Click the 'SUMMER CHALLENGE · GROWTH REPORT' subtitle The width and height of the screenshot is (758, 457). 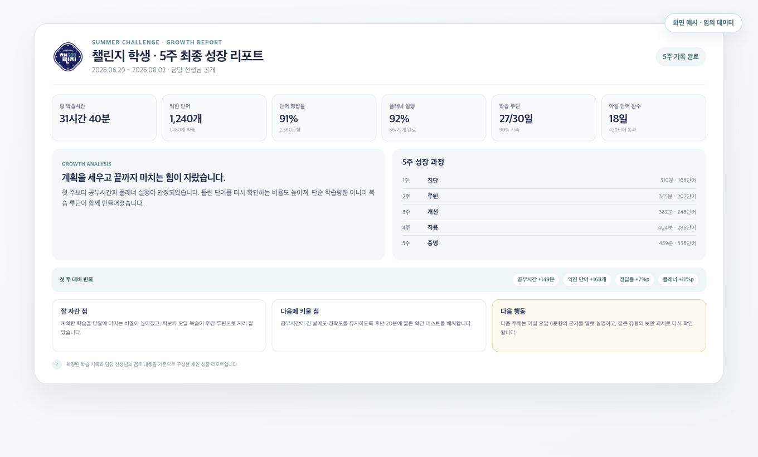157,42
